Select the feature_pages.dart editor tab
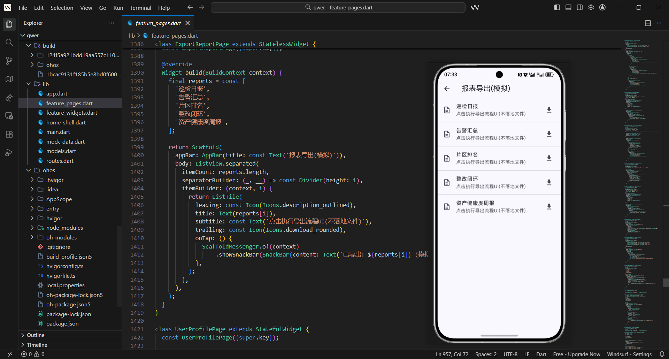669x359 pixels. (x=158, y=23)
